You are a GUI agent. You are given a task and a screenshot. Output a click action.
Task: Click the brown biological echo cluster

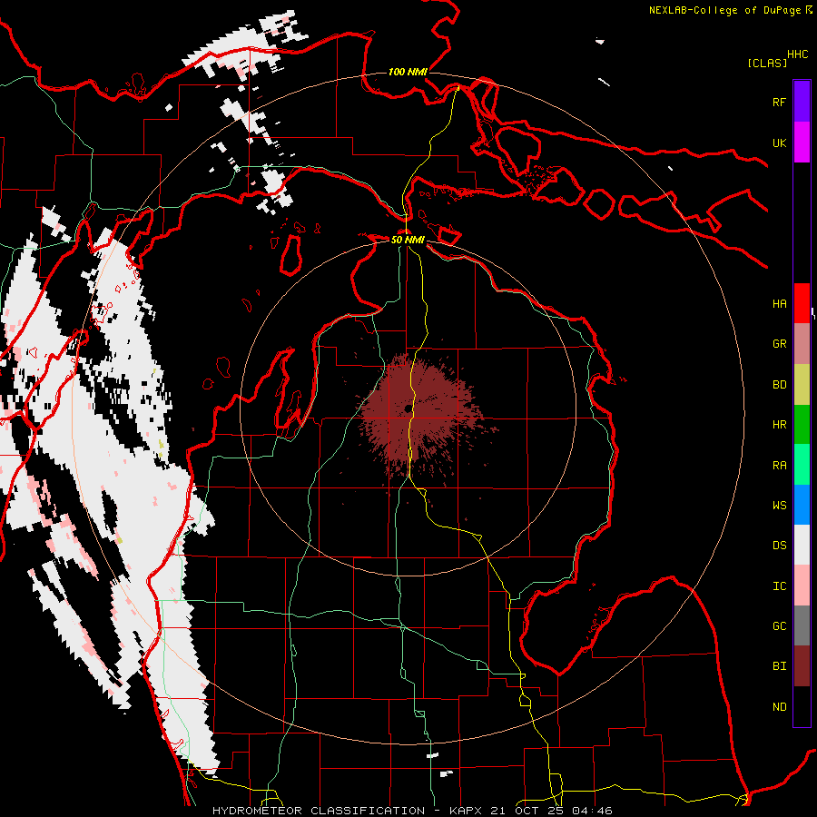click(x=419, y=417)
